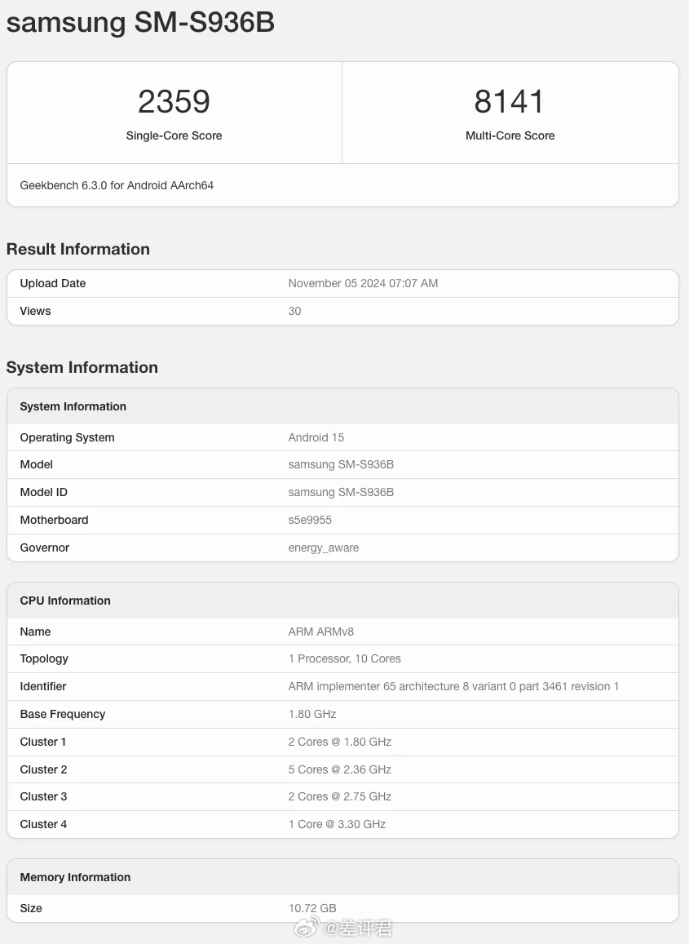Select the Topology value 1 Processor, 10 Cores
This screenshot has width=689, height=944.
pyautogui.click(x=344, y=658)
